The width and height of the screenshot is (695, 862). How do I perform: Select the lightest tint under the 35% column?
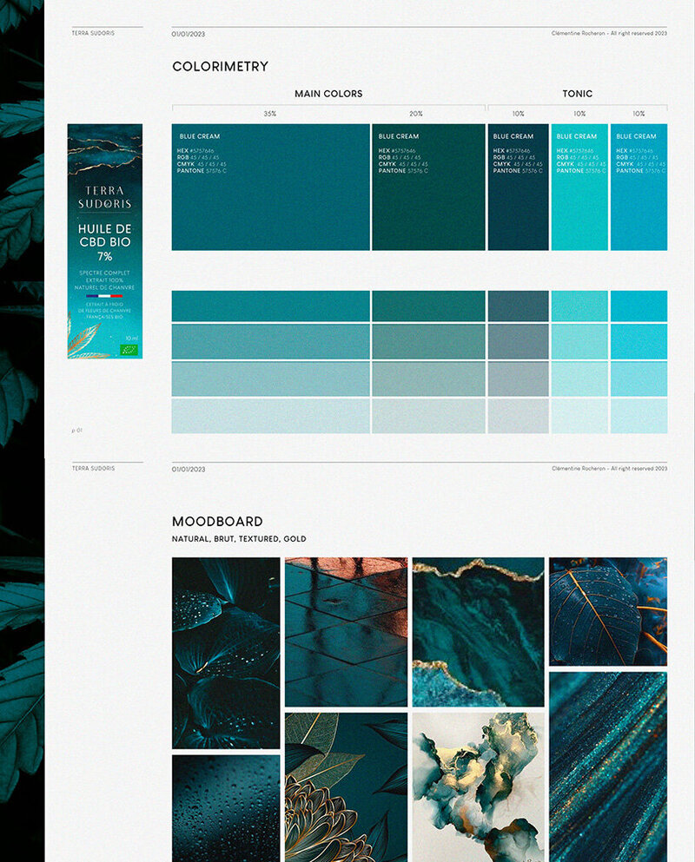point(270,416)
